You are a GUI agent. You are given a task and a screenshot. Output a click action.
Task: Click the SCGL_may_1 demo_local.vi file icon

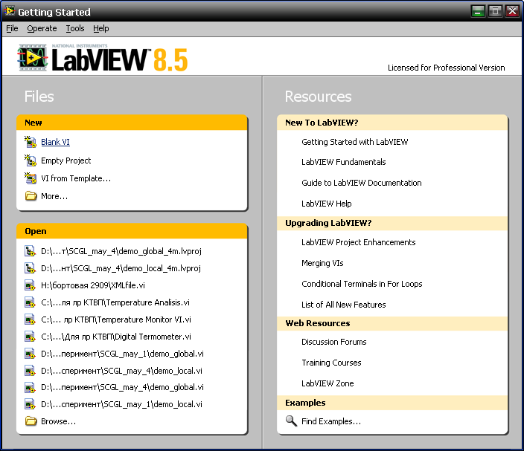click(x=30, y=404)
